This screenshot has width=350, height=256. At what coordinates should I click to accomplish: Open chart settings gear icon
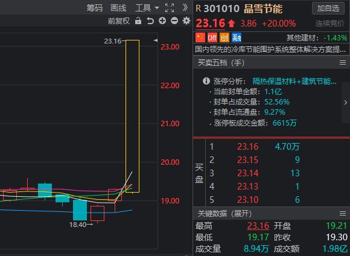186,21
